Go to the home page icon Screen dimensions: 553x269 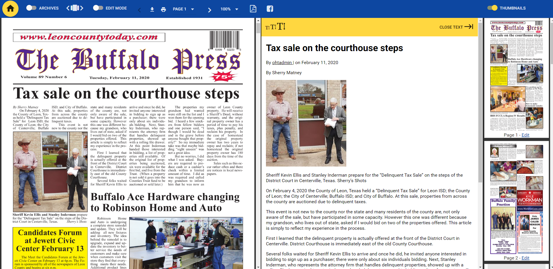click(10, 9)
